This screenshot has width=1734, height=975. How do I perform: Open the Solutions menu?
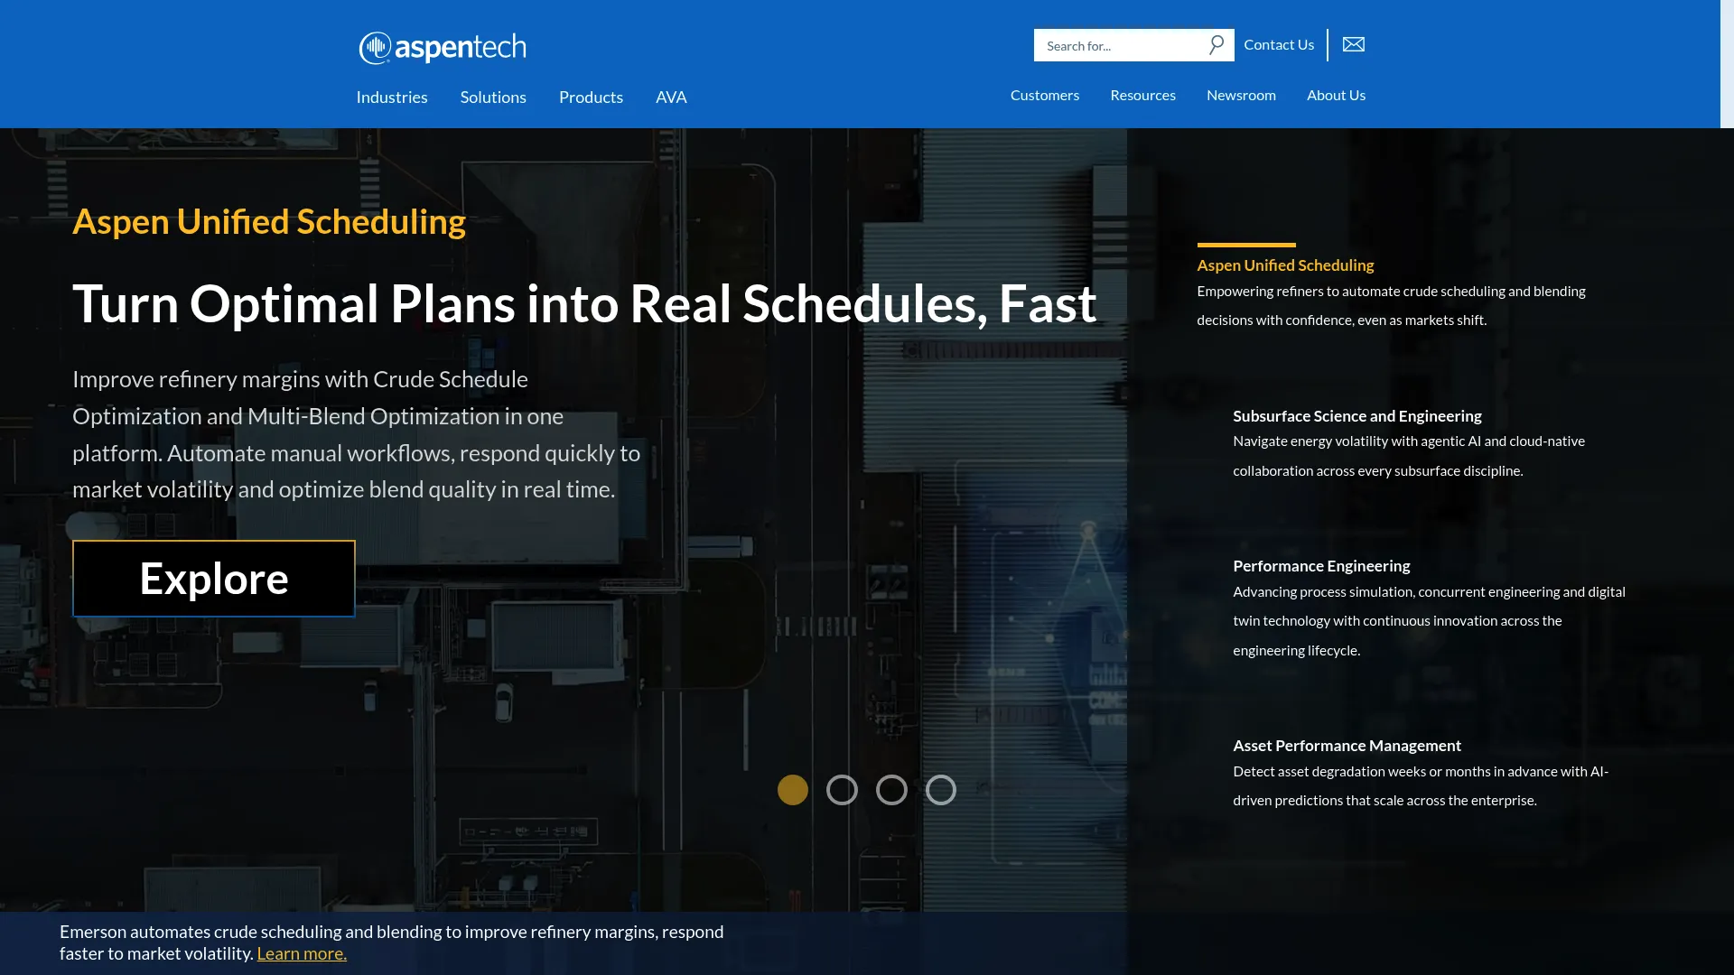493,97
